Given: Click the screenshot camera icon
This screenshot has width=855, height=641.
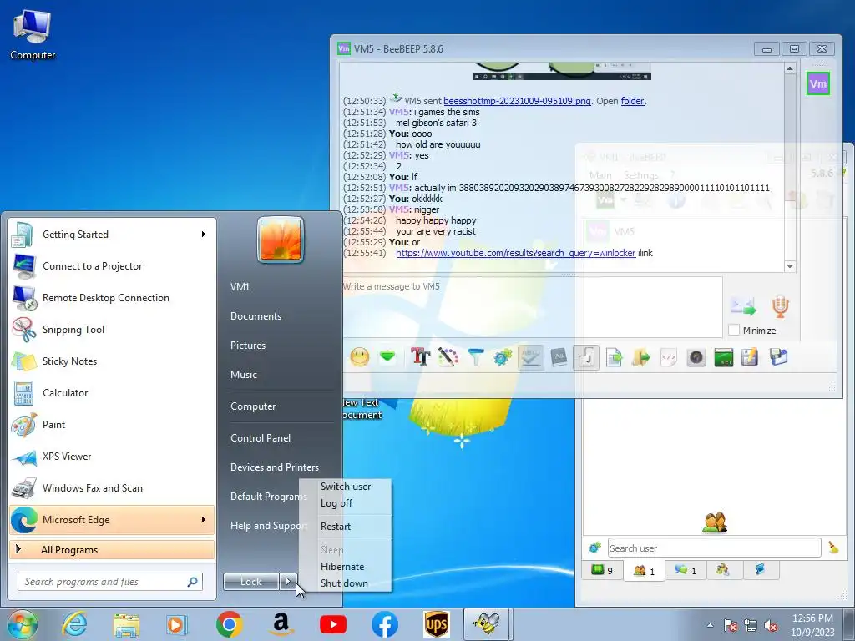Looking at the screenshot, I should (x=696, y=357).
